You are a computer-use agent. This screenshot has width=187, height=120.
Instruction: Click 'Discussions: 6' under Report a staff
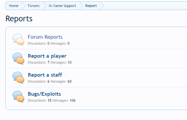pyautogui.click(x=38, y=82)
